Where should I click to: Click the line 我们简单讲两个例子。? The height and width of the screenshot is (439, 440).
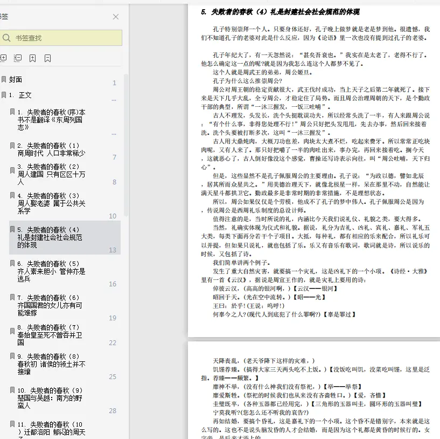point(242,263)
